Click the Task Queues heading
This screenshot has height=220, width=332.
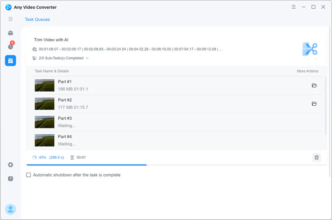click(x=37, y=19)
